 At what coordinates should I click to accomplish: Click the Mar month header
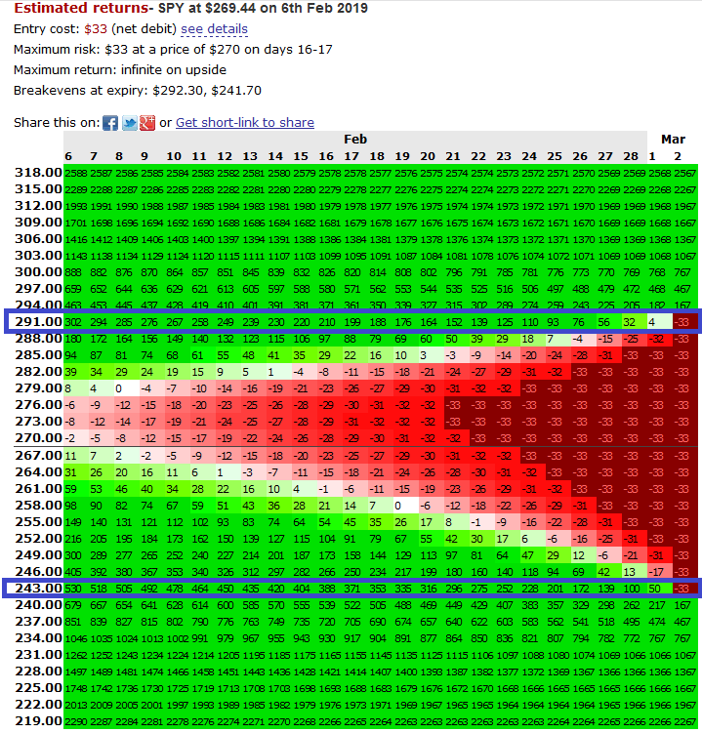click(673, 140)
